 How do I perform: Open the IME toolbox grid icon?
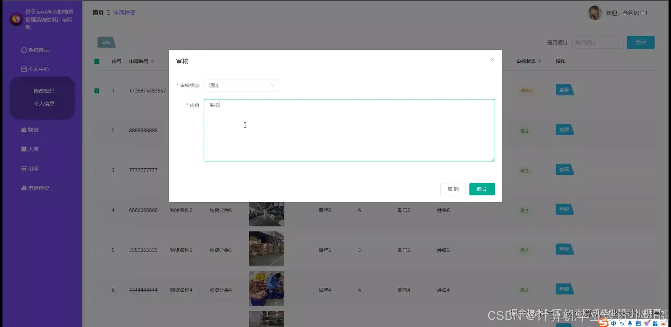pyautogui.click(x=655, y=323)
